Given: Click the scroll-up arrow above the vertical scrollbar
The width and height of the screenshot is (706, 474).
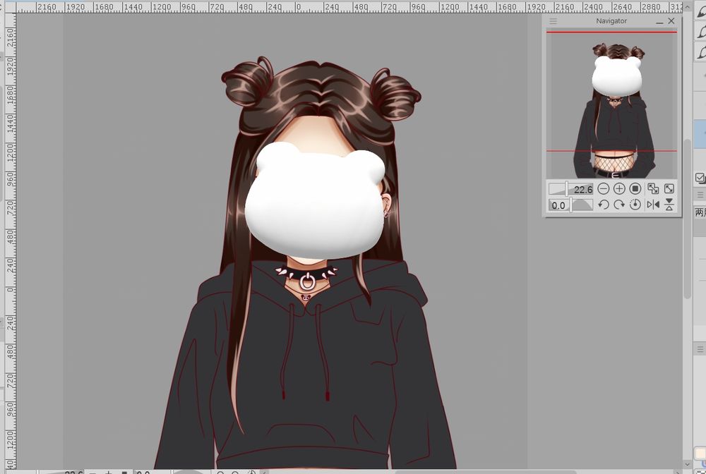Looking at the screenshot, I should 687,8.
